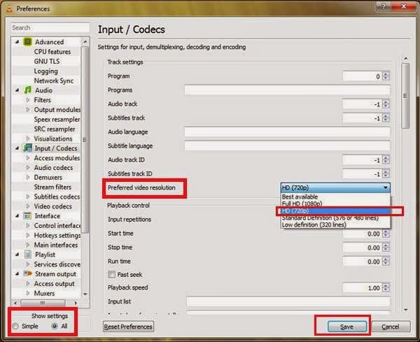The height and width of the screenshot is (342, 420).
Task: Expand the Audio Filters subtree
Action: pos(28,100)
